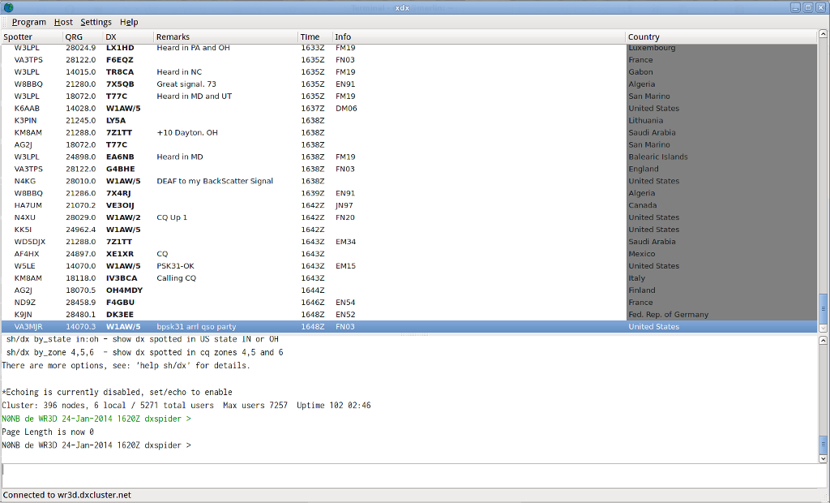
Task: Click the Remarks column header
Action: click(173, 37)
